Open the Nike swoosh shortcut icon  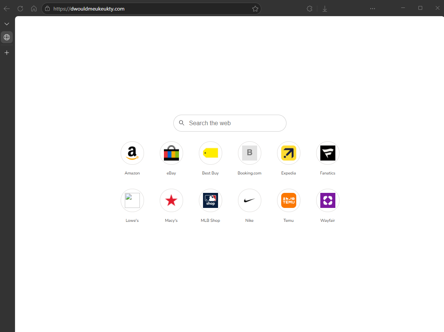(250, 200)
